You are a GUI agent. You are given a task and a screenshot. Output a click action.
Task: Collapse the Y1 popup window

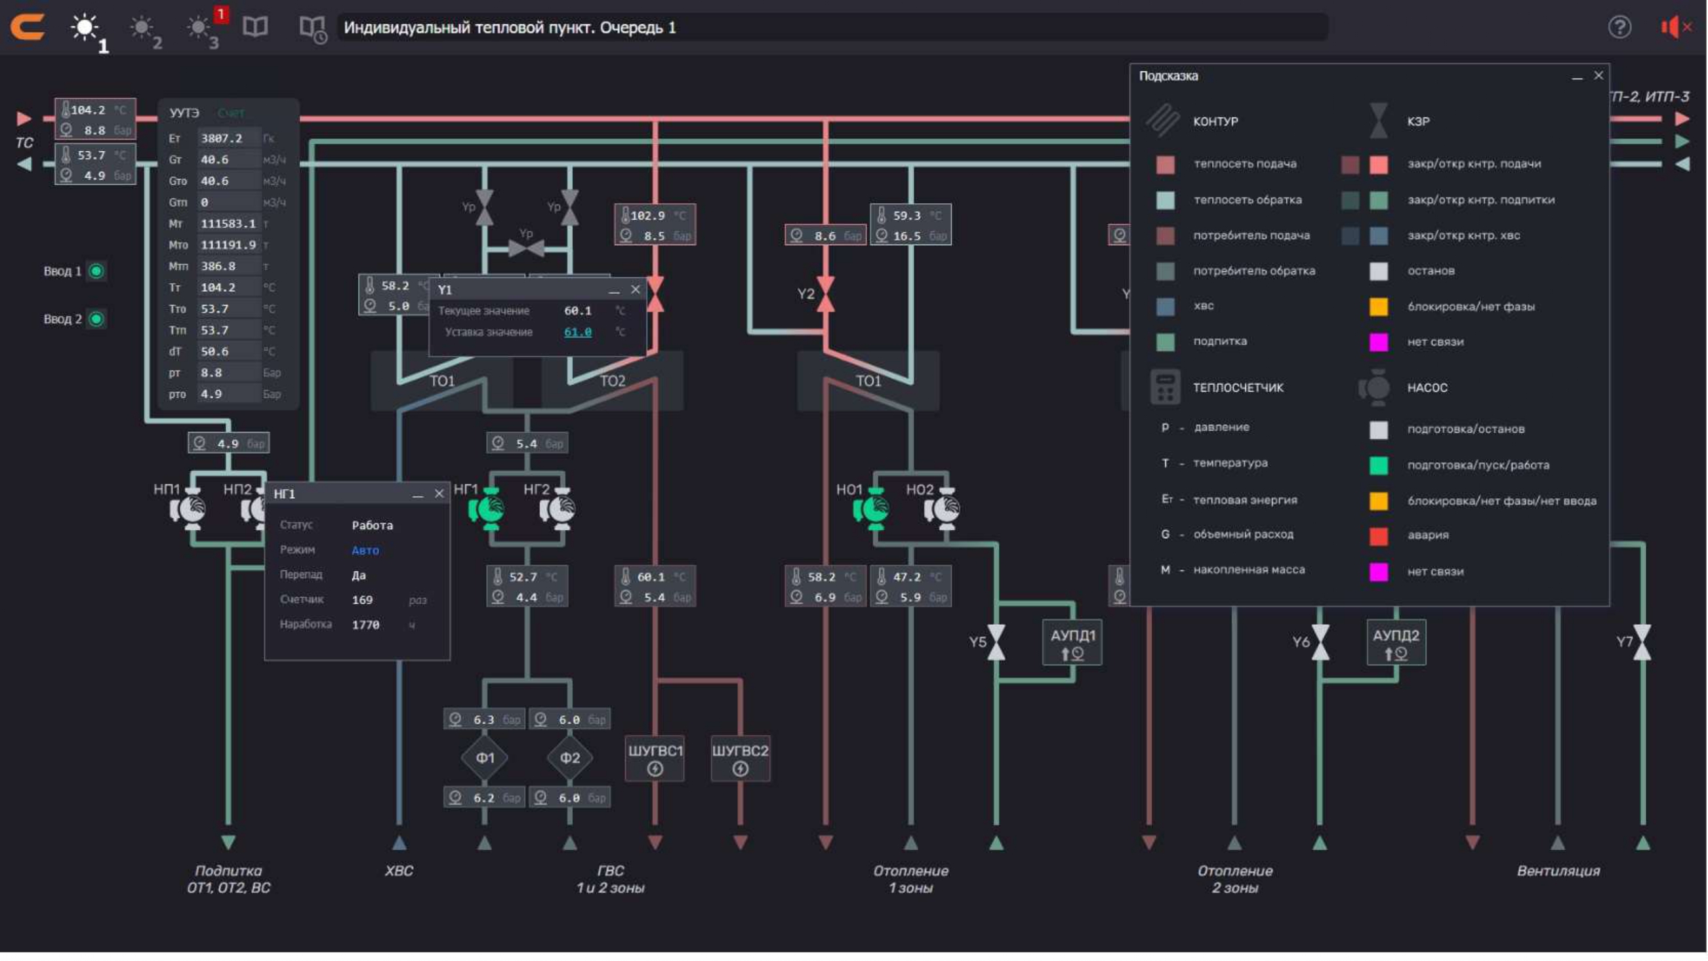click(614, 290)
